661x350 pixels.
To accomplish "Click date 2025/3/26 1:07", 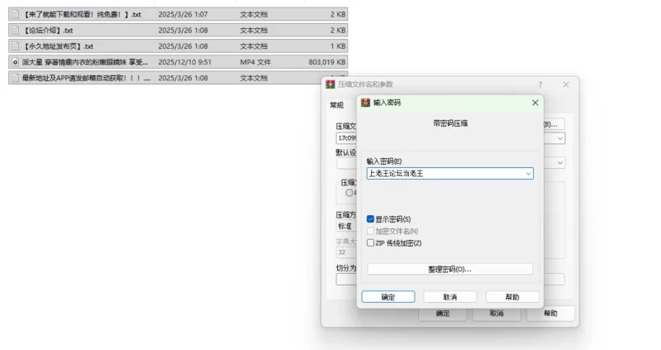I will (x=183, y=14).
